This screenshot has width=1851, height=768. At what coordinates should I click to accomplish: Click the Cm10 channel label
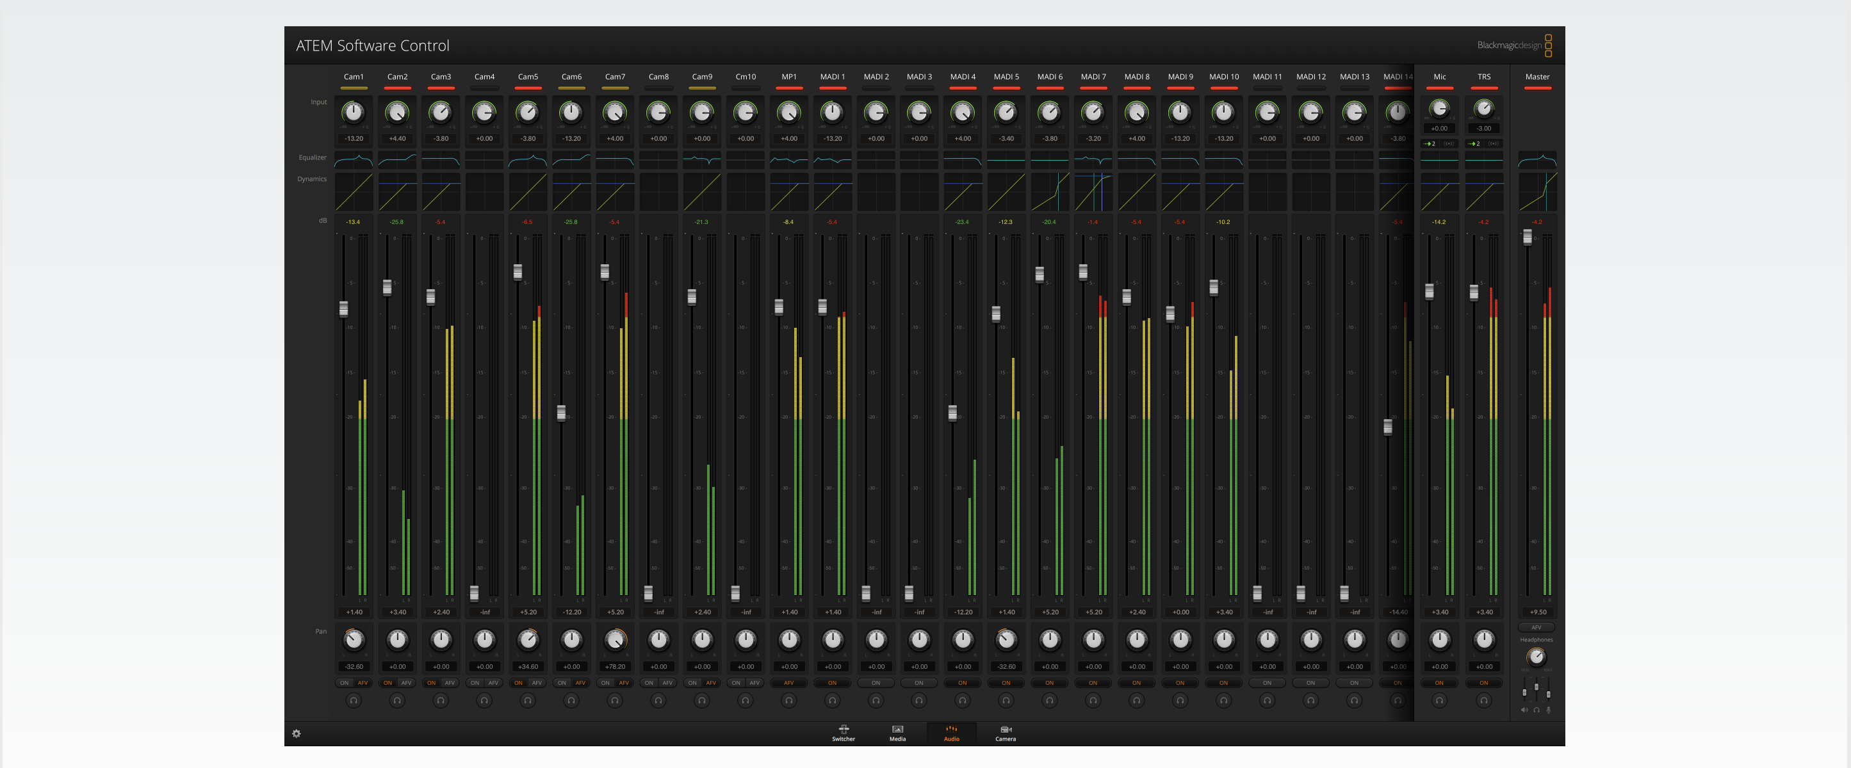click(745, 77)
